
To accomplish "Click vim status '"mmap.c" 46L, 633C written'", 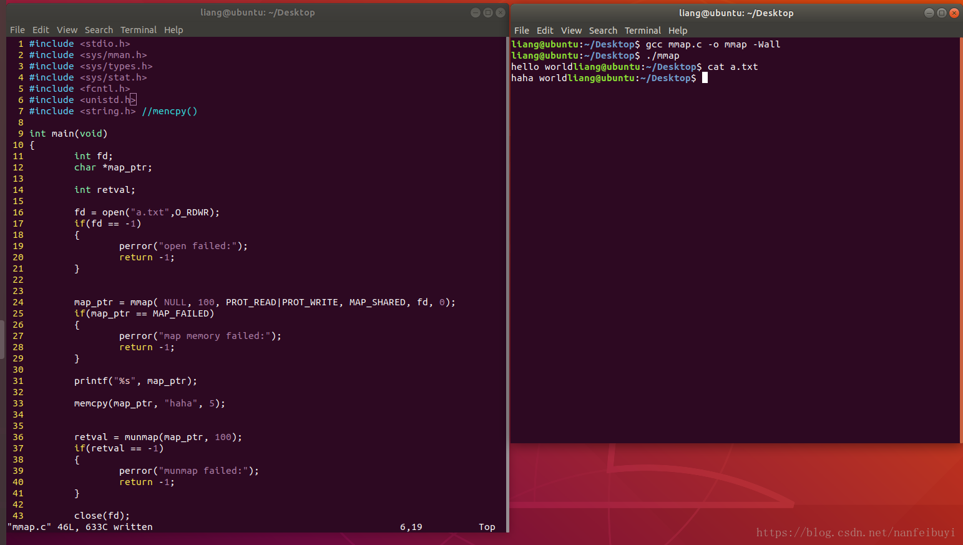I will [x=80, y=527].
